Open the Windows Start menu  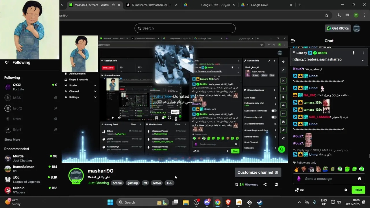pyautogui.click(x=110, y=202)
